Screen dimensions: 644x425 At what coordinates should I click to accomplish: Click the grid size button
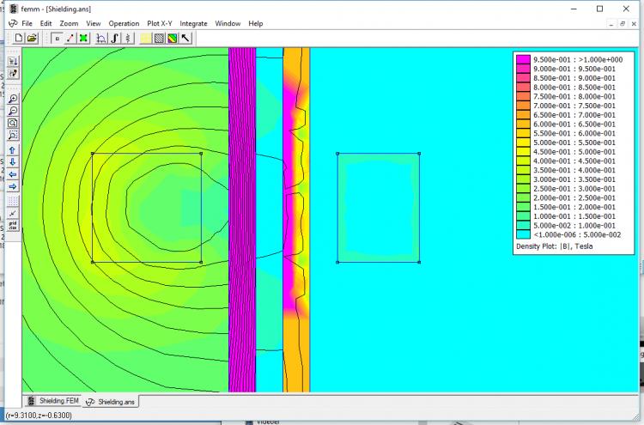click(x=13, y=226)
